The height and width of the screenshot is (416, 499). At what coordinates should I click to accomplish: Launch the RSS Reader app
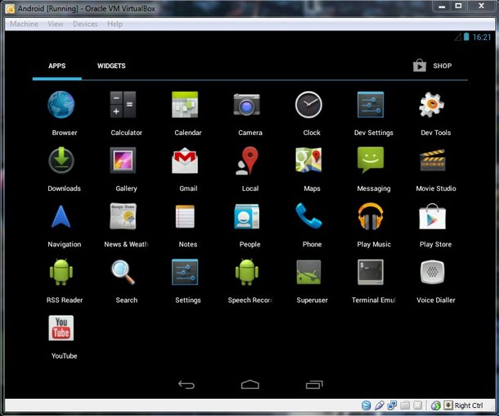click(x=61, y=272)
